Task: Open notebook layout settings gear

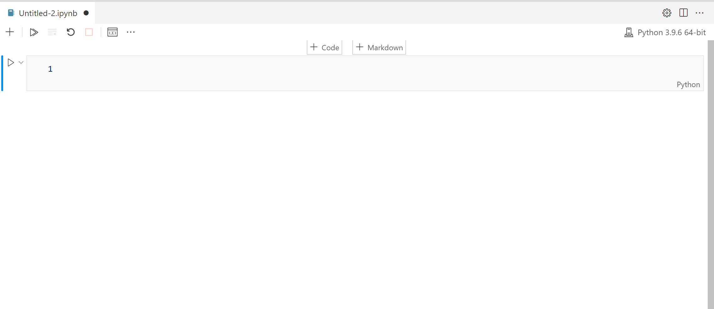Action: (x=667, y=13)
